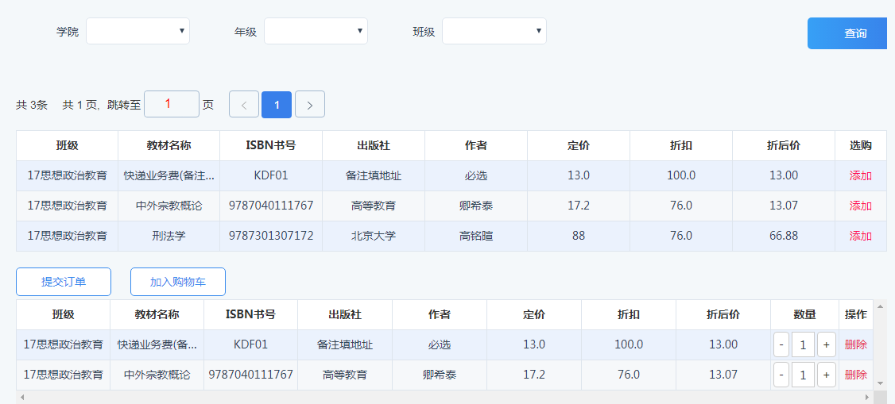
Task: Increase quantity for 快递业务费 cart row
Action: (827, 345)
